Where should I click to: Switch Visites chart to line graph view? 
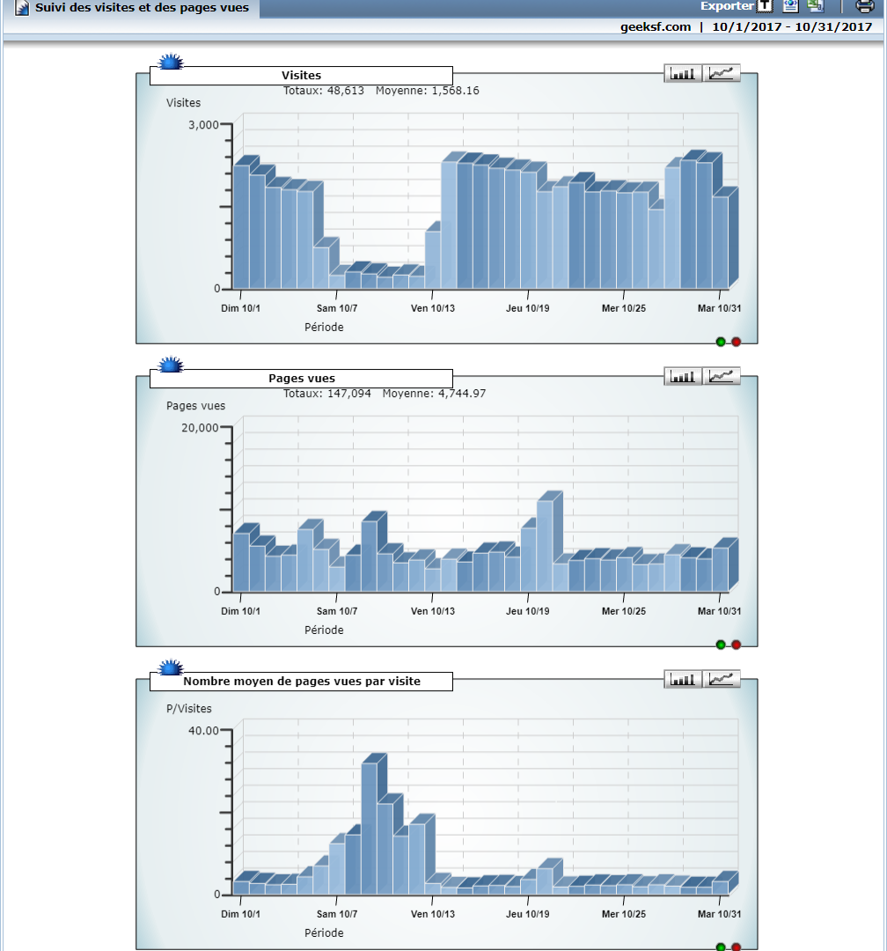pyautogui.click(x=722, y=73)
